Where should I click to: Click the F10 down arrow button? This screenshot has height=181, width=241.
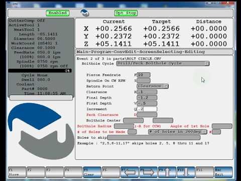pos(186,172)
